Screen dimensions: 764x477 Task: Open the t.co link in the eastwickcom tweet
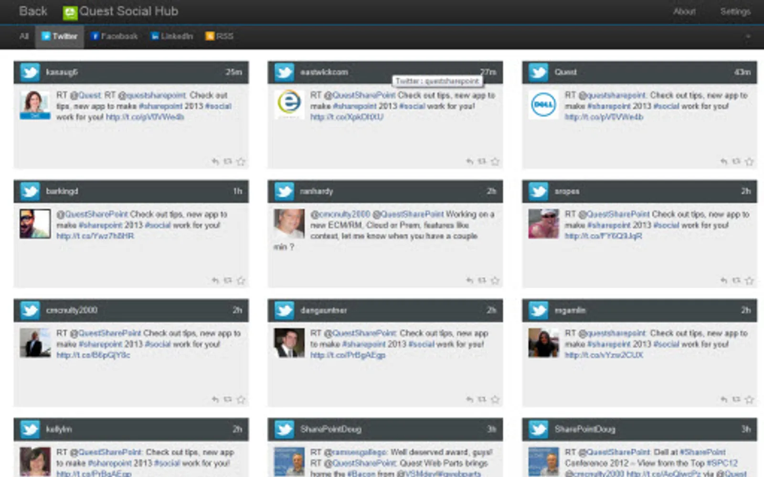(347, 117)
